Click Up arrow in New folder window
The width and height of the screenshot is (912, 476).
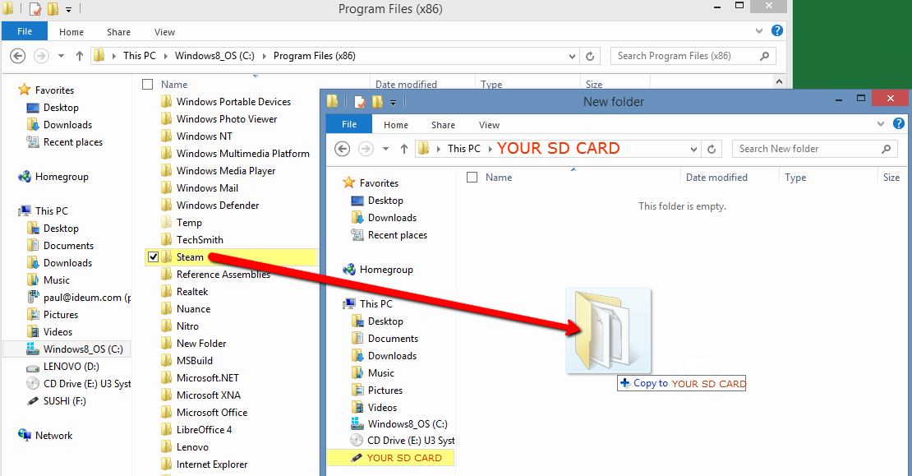click(404, 149)
